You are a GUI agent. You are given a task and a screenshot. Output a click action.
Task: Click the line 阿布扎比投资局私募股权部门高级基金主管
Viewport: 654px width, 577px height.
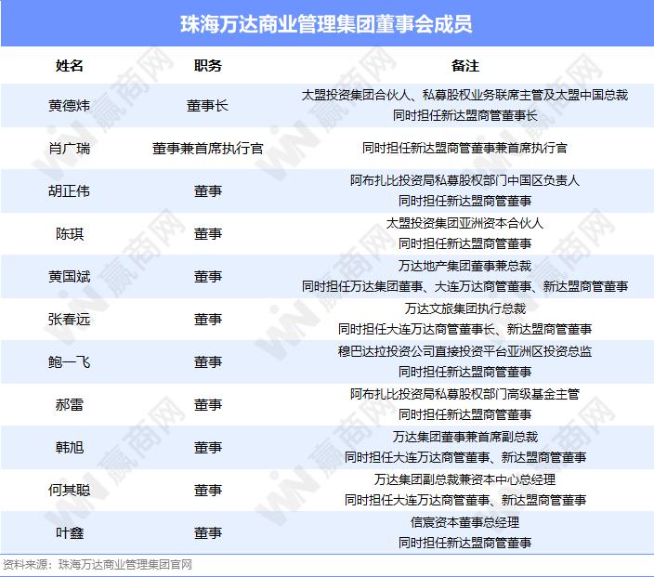pos(464,394)
